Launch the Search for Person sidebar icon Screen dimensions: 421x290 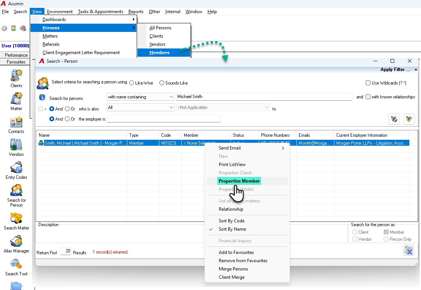(16, 190)
